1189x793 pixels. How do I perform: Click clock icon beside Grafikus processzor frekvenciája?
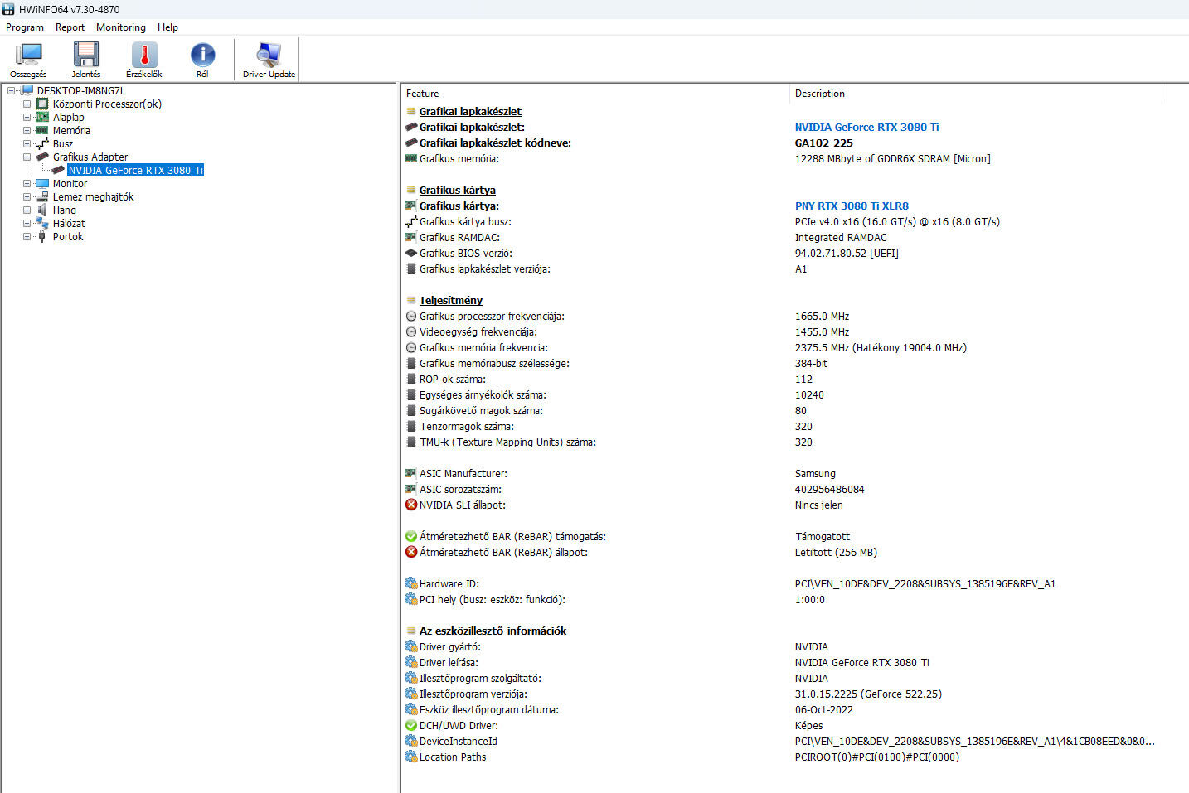(410, 316)
